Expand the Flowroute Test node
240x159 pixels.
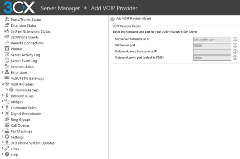tap(7, 89)
